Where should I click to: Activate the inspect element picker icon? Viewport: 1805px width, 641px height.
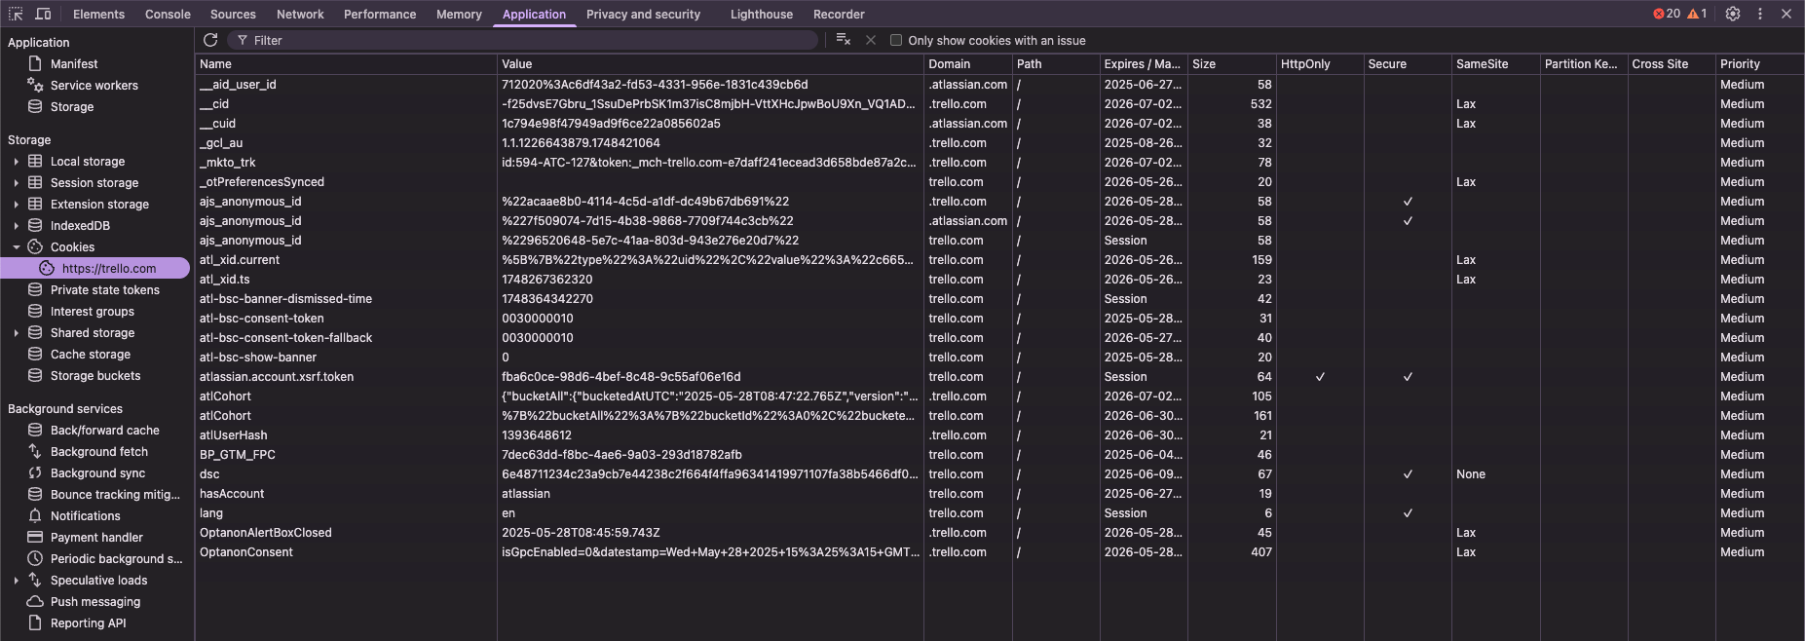[16, 14]
